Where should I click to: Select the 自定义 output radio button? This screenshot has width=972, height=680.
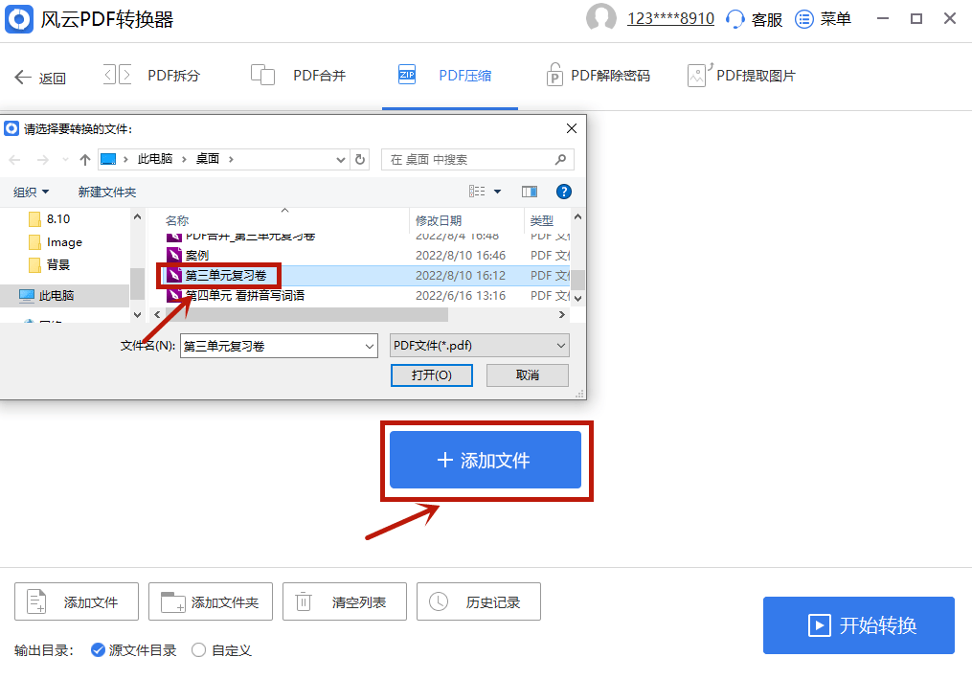pos(197,649)
